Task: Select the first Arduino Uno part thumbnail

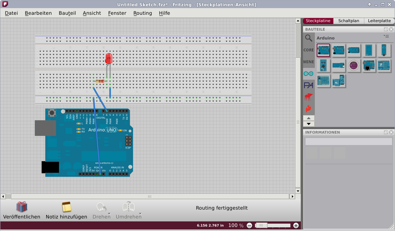Action: click(x=323, y=50)
